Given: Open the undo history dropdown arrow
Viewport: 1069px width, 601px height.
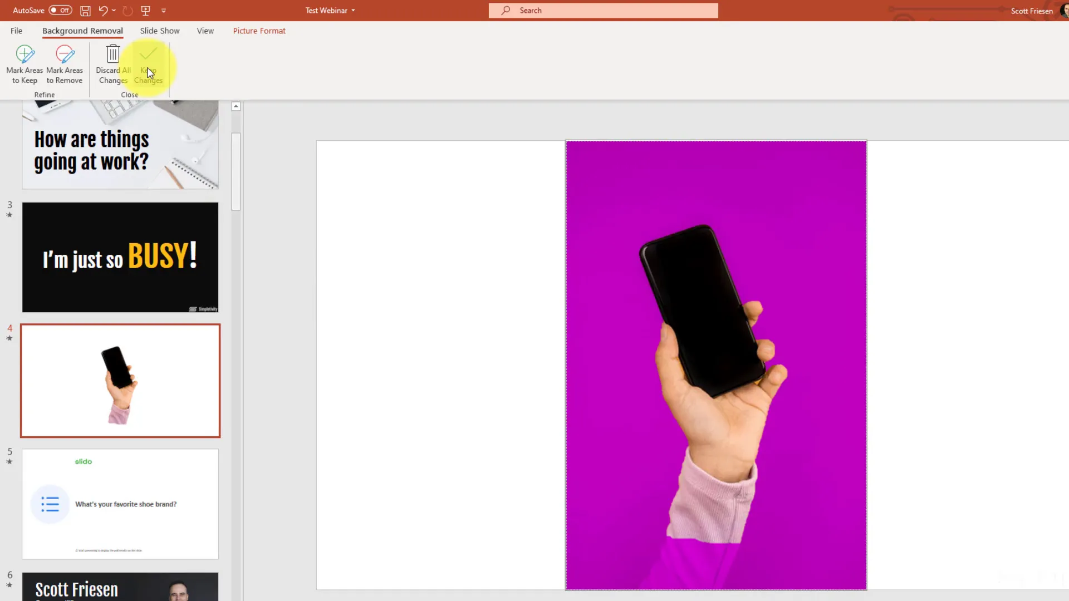Looking at the screenshot, I should point(114,11).
